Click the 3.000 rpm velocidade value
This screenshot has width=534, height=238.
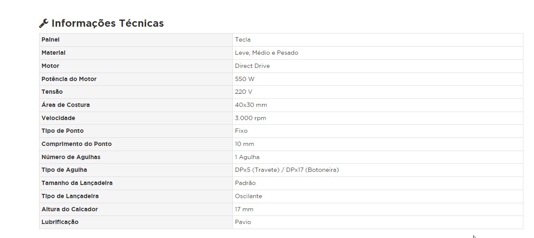pos(250,118)
